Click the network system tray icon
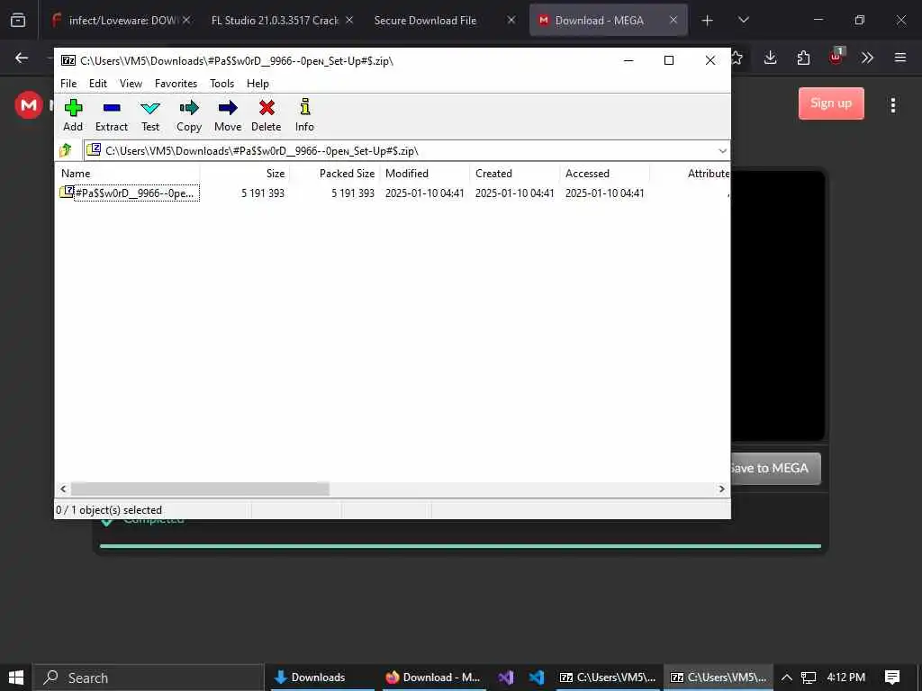 pyautogui.click(x=809, y=678)
